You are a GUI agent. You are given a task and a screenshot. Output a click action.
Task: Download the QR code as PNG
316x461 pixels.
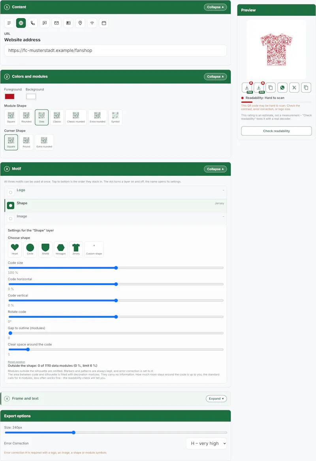247,87
